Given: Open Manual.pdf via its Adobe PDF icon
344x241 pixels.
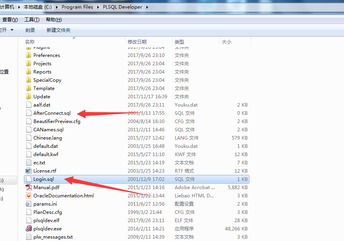Looking at the screenshot, I should click(x=29, y=187).
